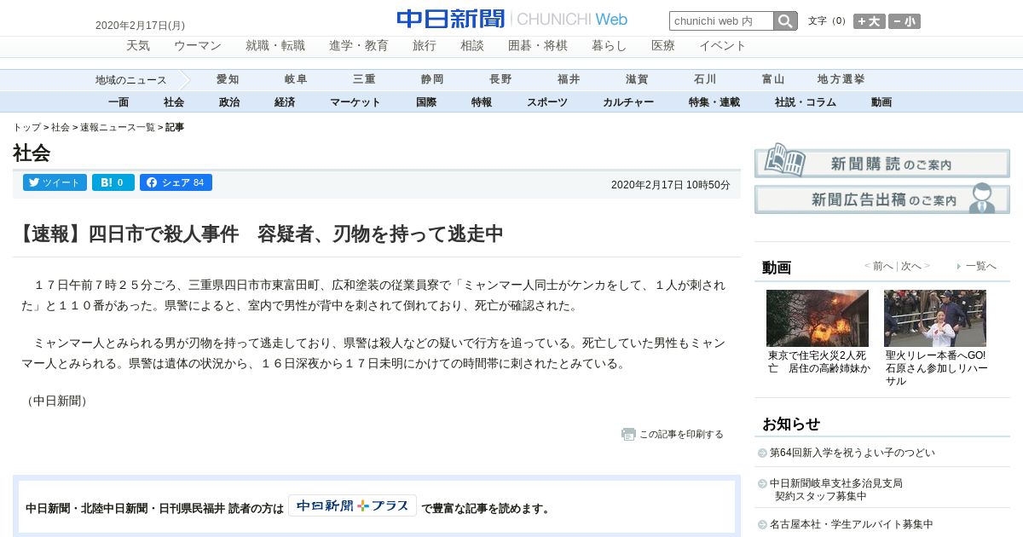Open the ウーマン menu item
1023x537 pixels.
198,46
